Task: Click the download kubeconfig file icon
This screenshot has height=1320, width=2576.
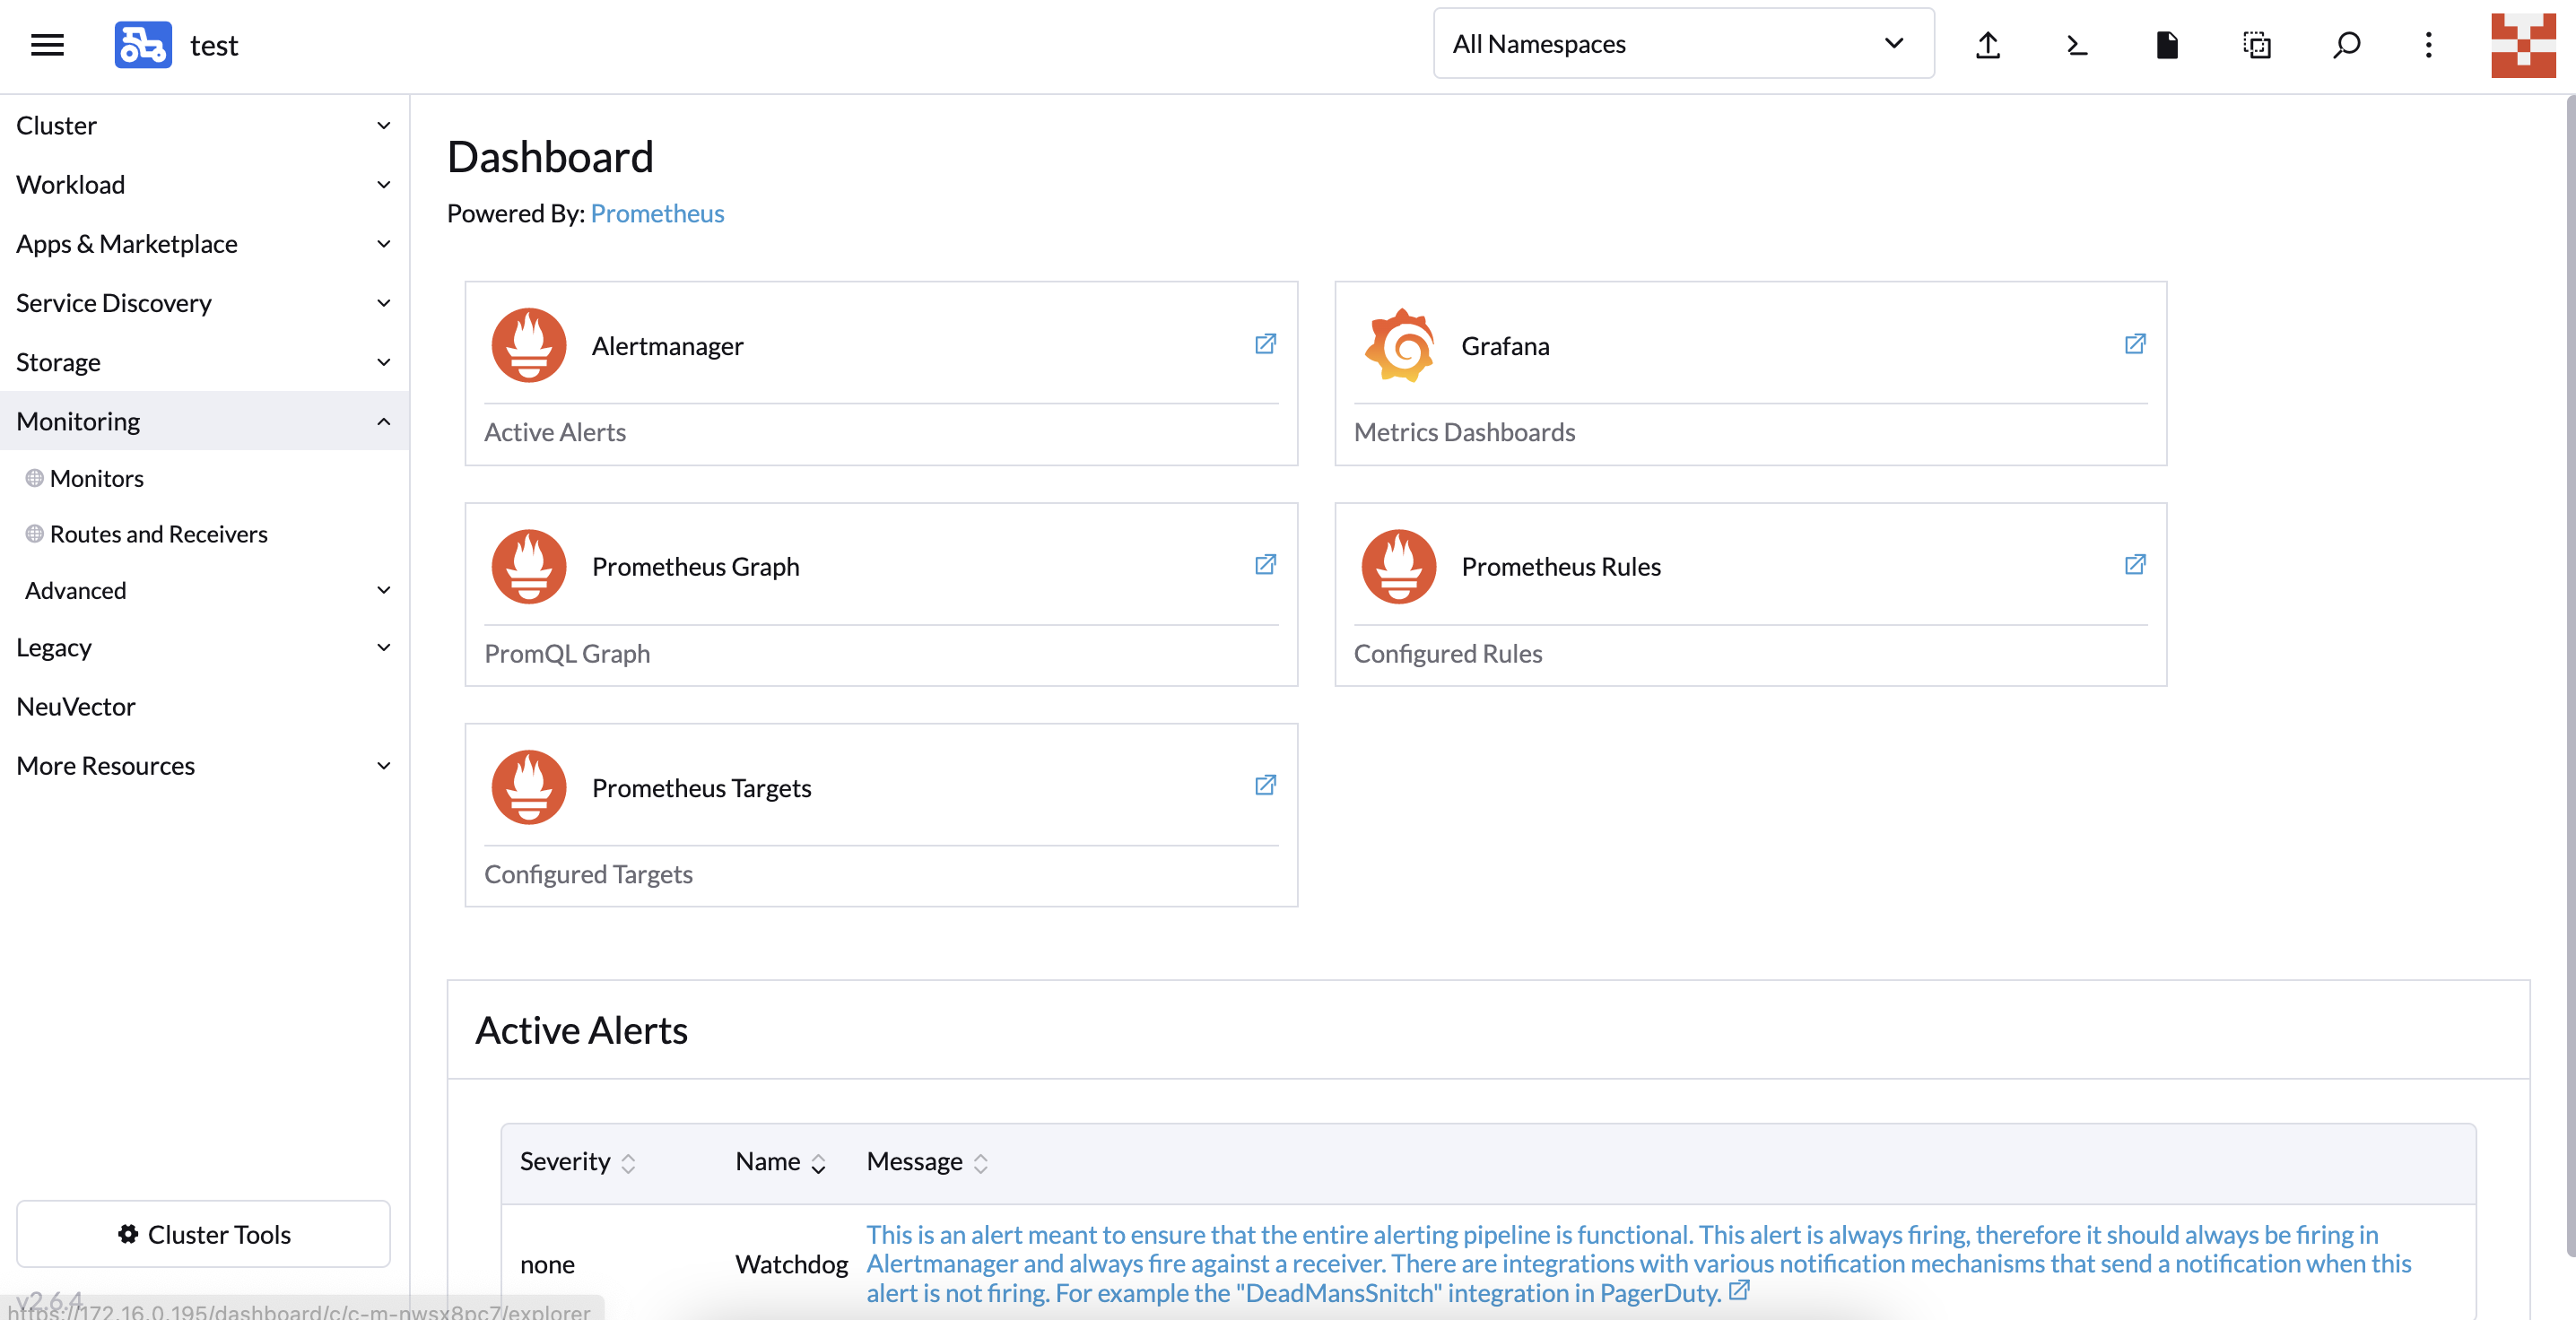Action: [x=2166, y=45]
